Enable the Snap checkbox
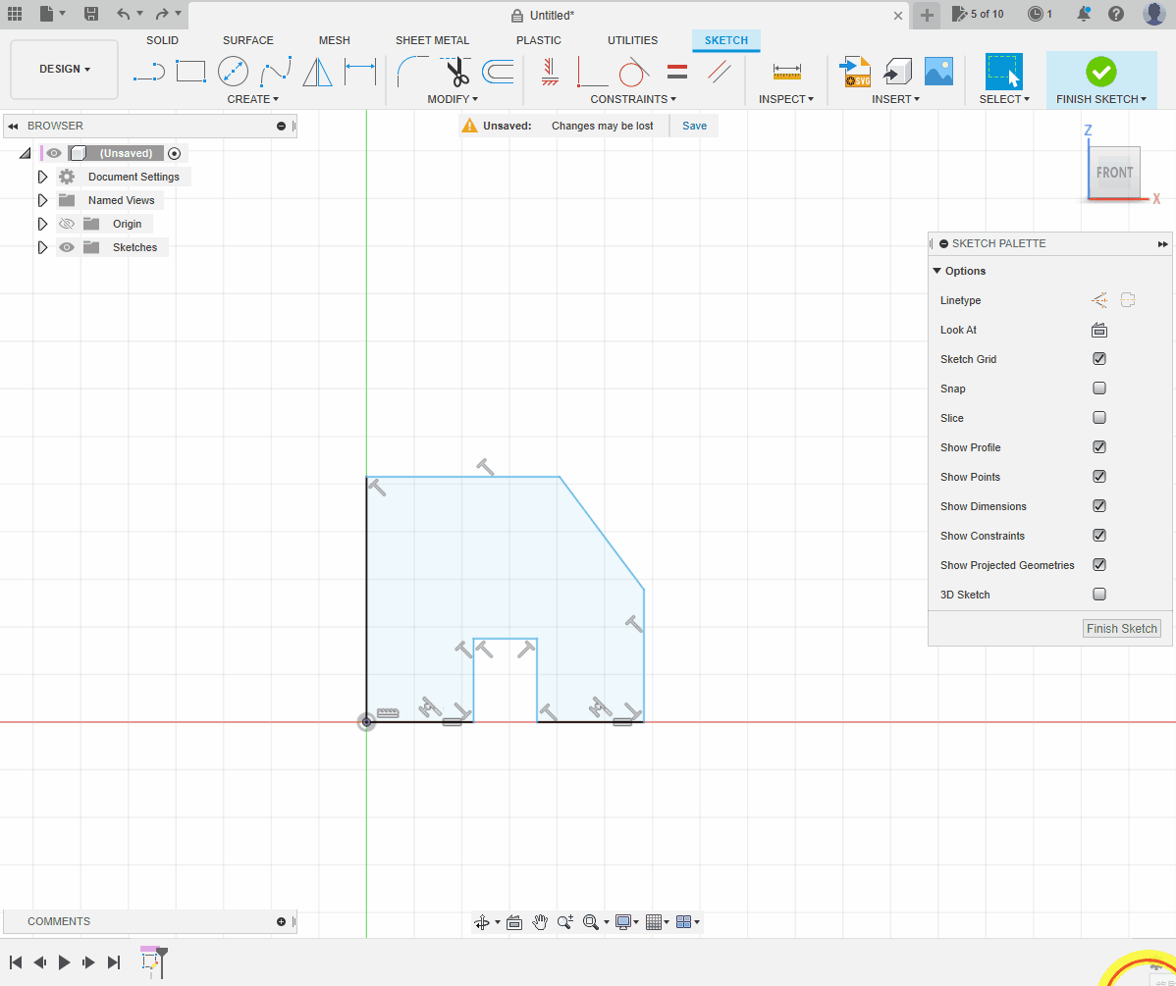This screenshot has height=986, width=1176. pos(1099,389)
